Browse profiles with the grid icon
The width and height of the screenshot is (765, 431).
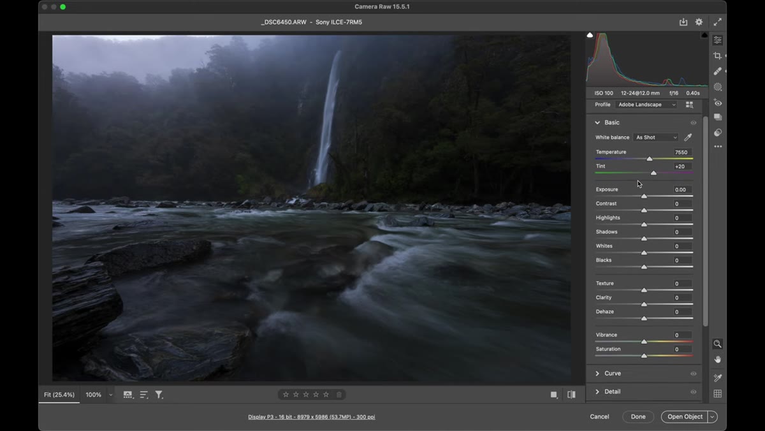pyautogui.click(x=689, y=105)
